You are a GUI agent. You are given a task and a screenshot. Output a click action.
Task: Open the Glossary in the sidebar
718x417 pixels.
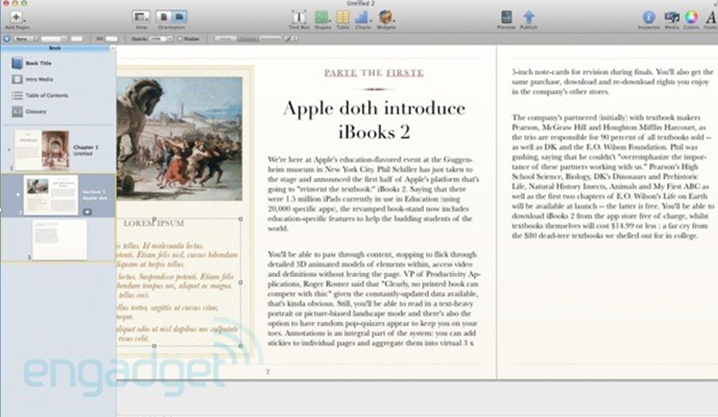pyautogui.click(x=36, y=111)
